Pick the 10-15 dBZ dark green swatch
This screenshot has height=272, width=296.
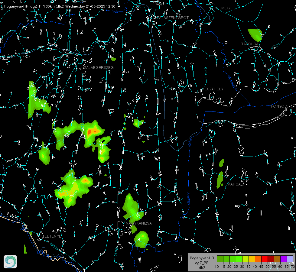[220, 259]
